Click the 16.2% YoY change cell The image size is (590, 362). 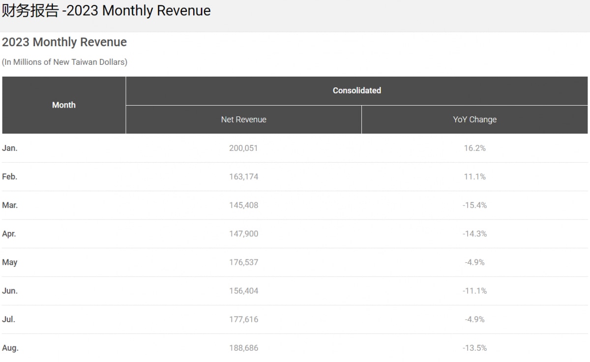coord(474,148)
